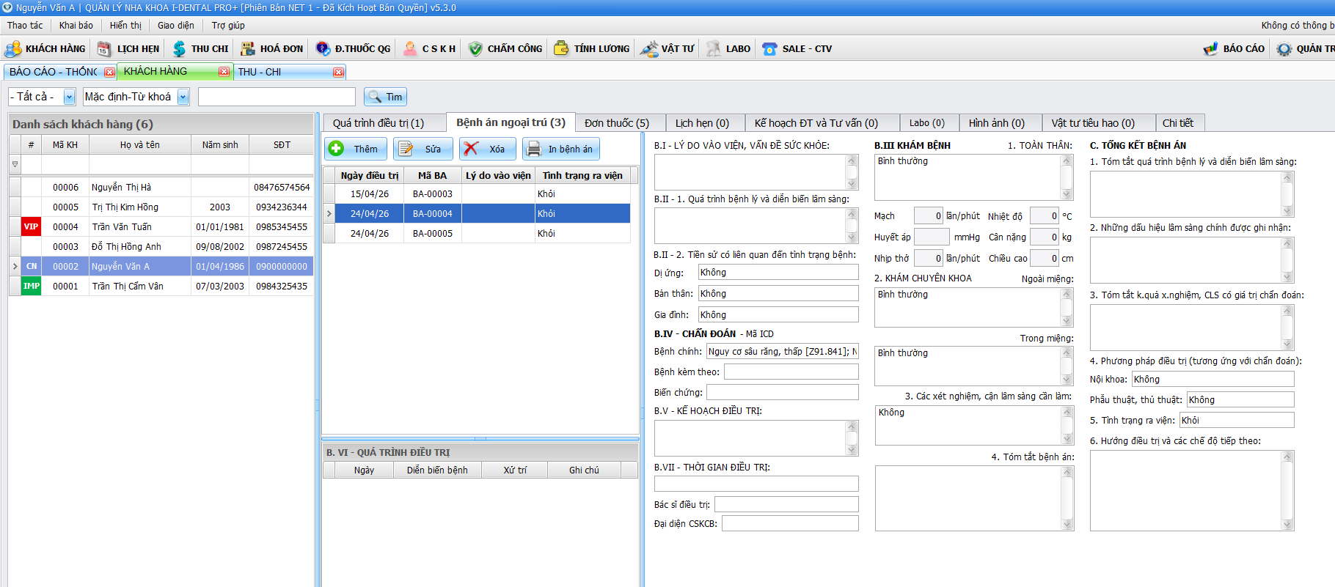The width and height of the screenshot is (1335, 587).
Task: Open the Khai báo menu
Action: [76, 26]
